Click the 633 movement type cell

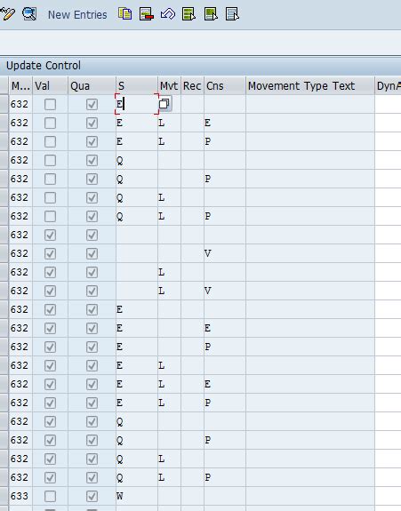point(20,496)
